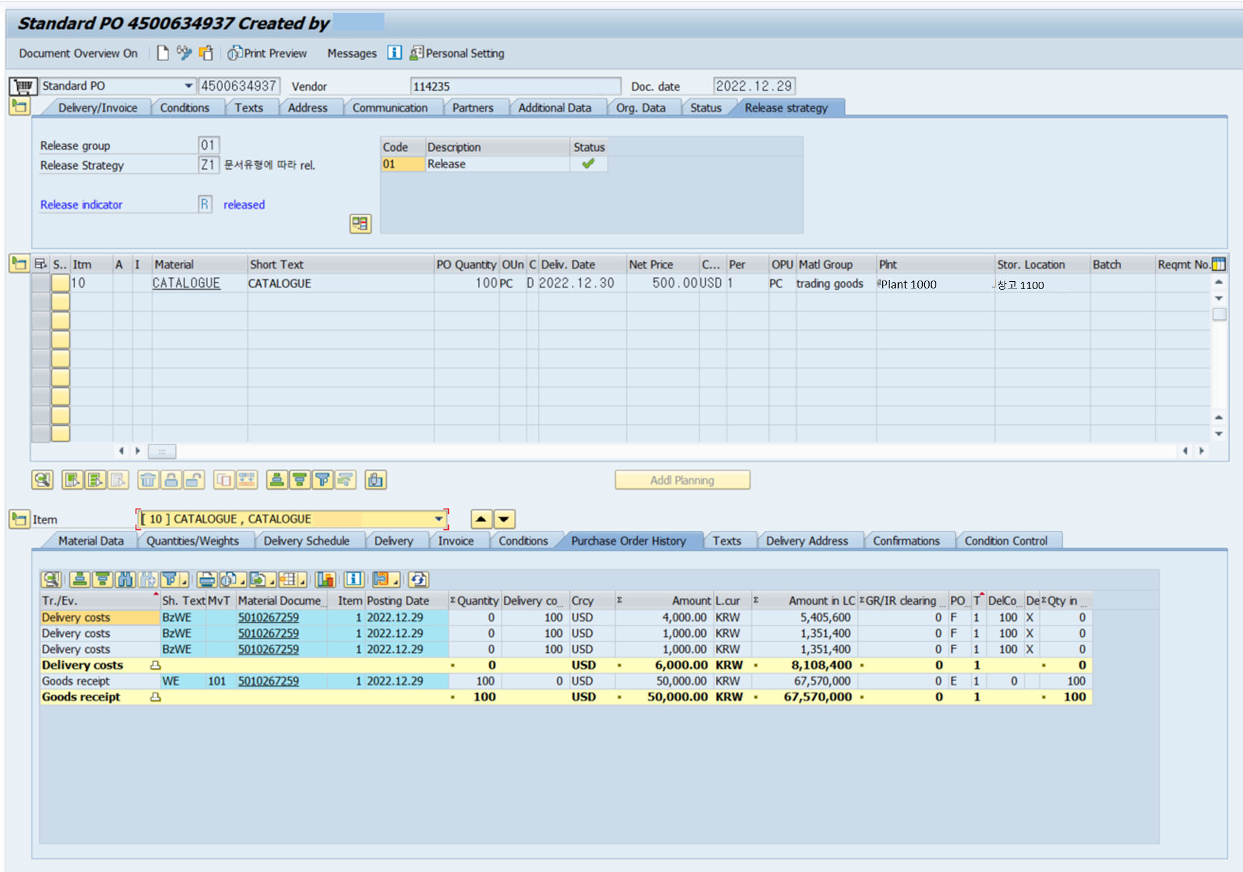The image size is (1243, 872).
Task: Click the refresh icon in history toolbar
Action: (x=418, y=580)
